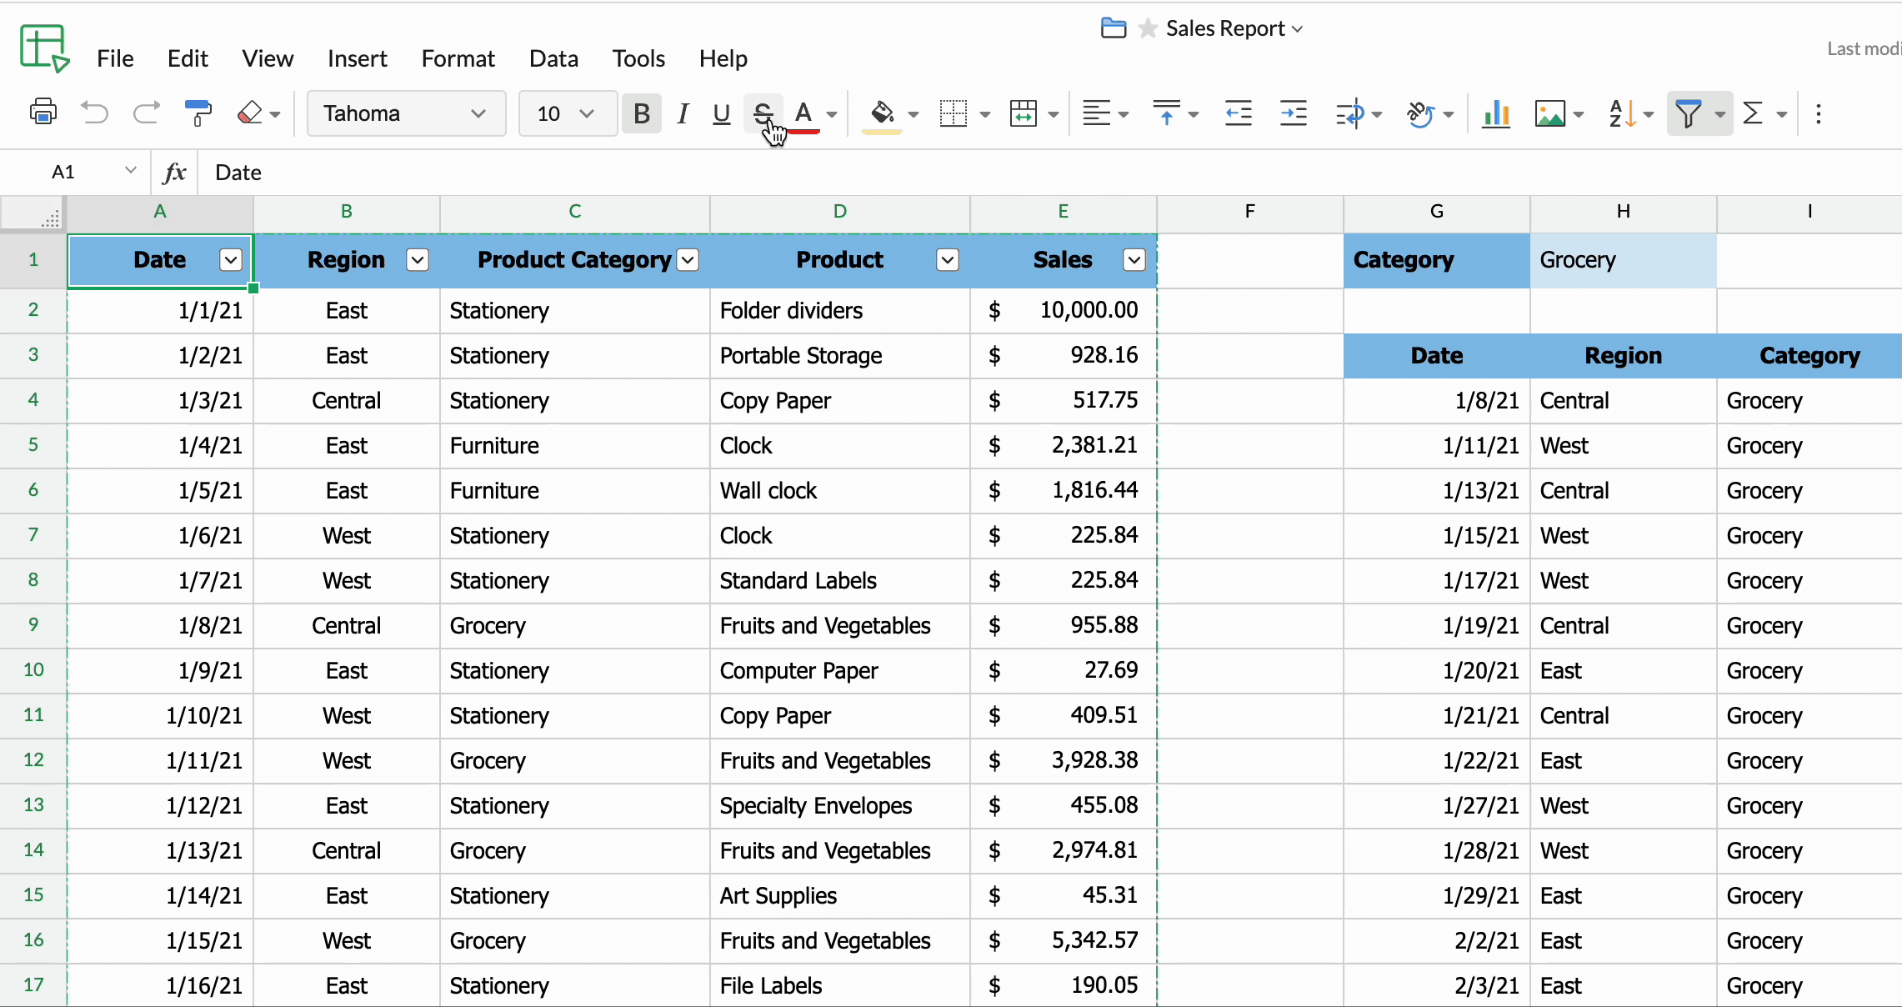
Task: Click the Print icon
Action: click(x=43, y=113)
